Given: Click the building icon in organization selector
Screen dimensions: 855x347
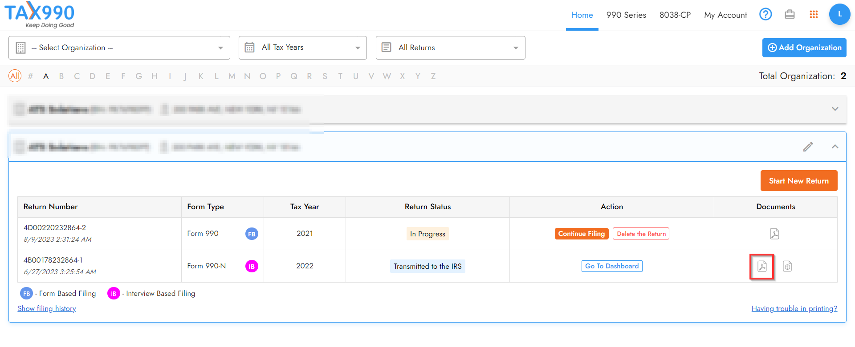Looking at the screenshot, I should 20,48.
